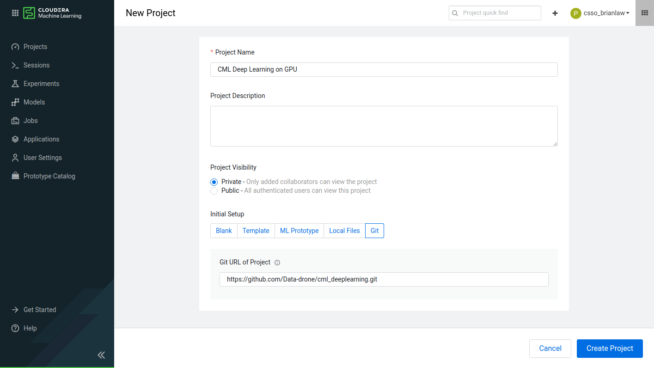Open the Projects section in sidebar
Viewport: 654px width, 368px height.
point(36,46)
